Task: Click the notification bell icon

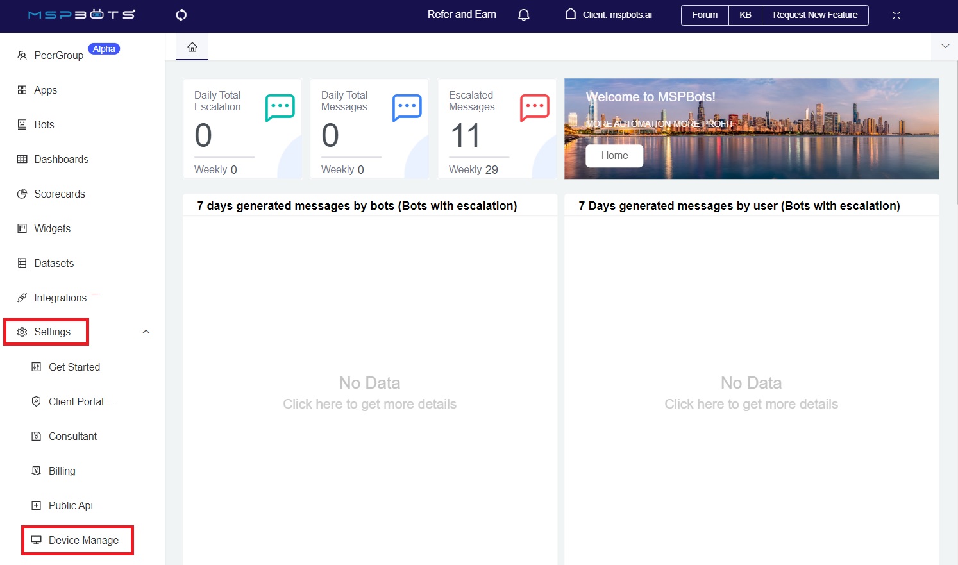Action: click(x=523, y=15)
